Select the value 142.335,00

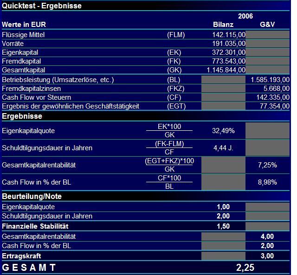[273, 97]
